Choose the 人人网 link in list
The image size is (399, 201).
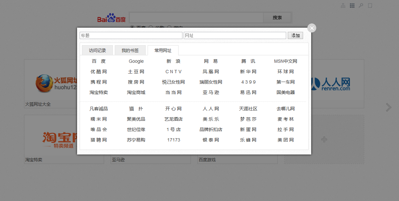[211, 109]
